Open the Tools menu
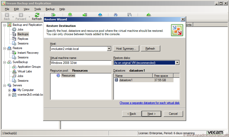 [x=38, y=9]
